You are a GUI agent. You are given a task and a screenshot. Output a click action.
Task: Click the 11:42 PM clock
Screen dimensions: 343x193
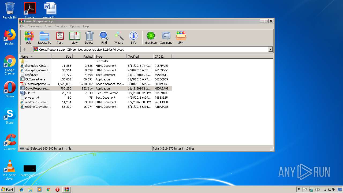(x=329, y=190)
